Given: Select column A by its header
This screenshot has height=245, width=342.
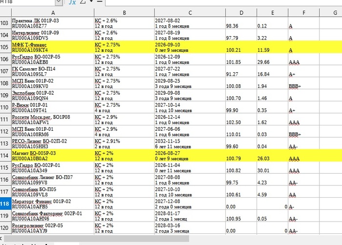Looking at the screenshot, I should [52, 12].
